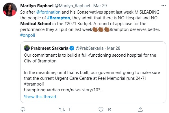The height and width of the screenshot is (113, 169).
Task: Retweet this tweet using the retweet icon
Action: point(62,110)
